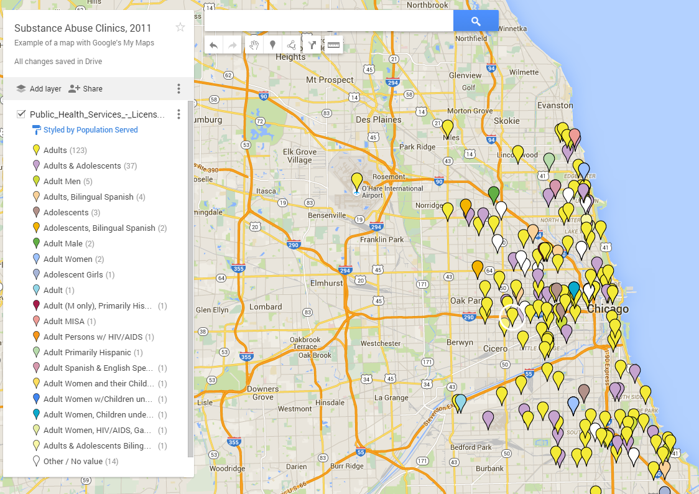Image resolution: width=699 pixels, height=494 pixels.
Task: Click the Add layer button
Action: pos(39,89)
